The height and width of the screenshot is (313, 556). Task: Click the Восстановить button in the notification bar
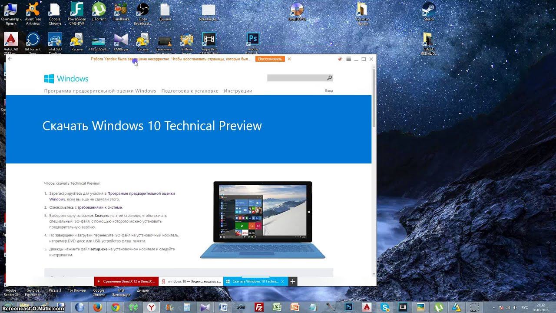click(x=270, y=59)
